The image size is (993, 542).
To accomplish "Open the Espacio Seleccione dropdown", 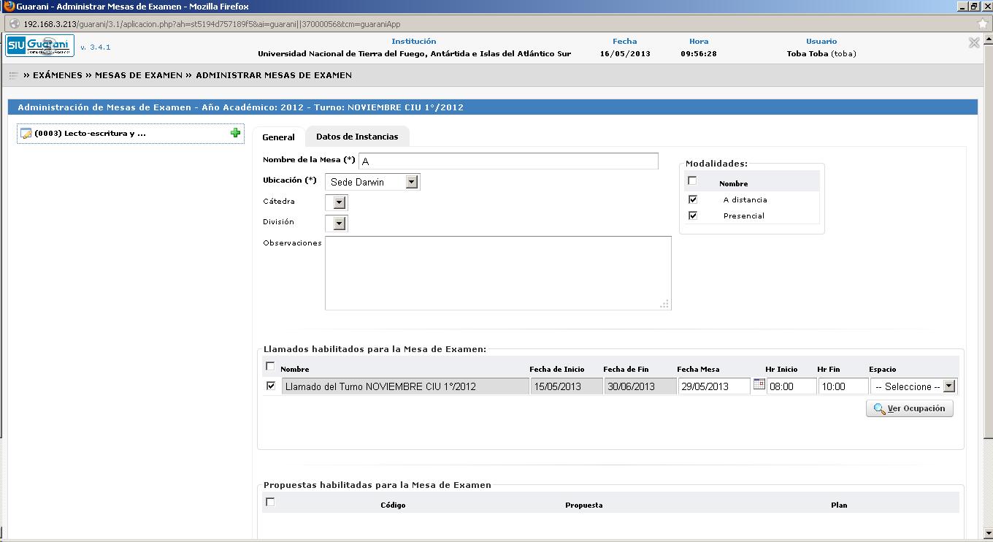I will pos(913,386).
